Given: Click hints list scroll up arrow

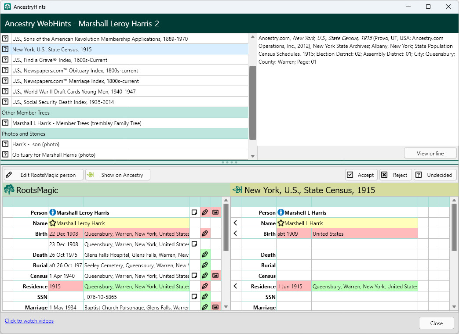Looking at the screenshot, I should [253, 37].
